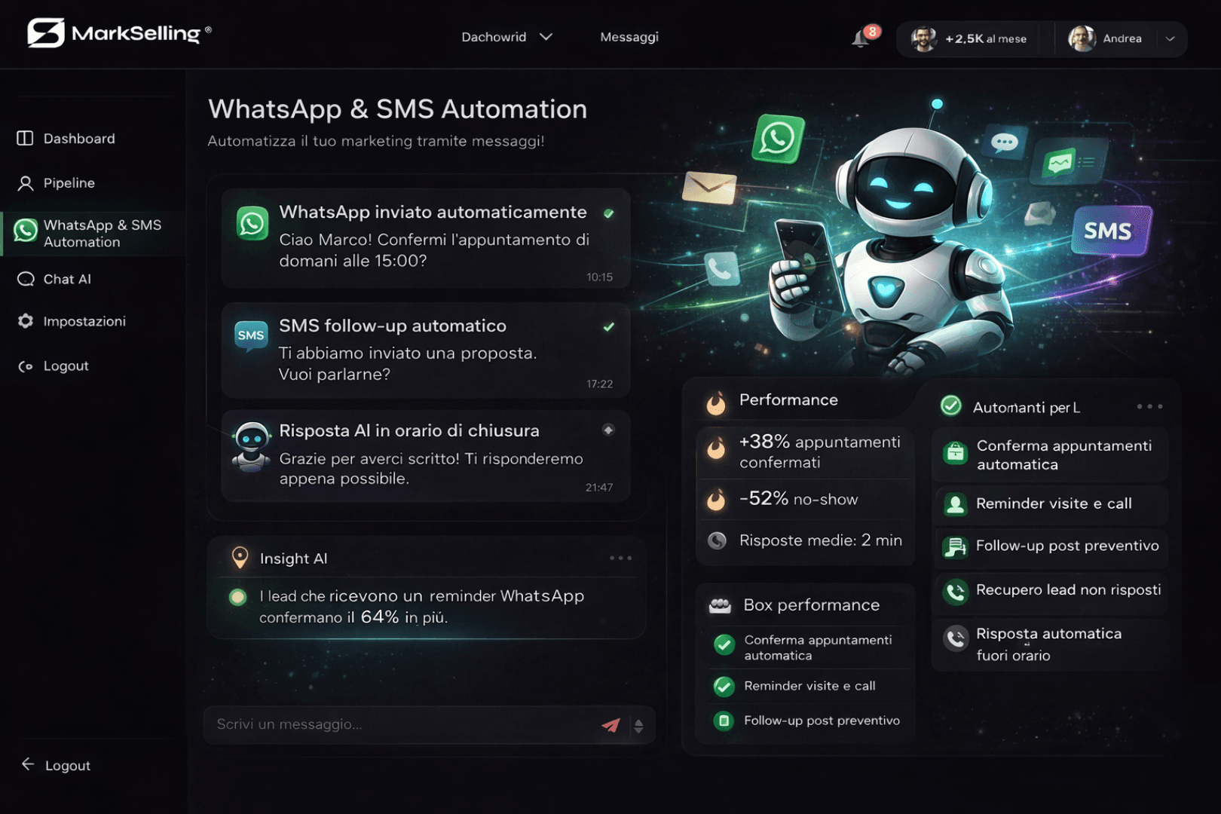Click the stepper arrows next to message field

tap(638, 724)
